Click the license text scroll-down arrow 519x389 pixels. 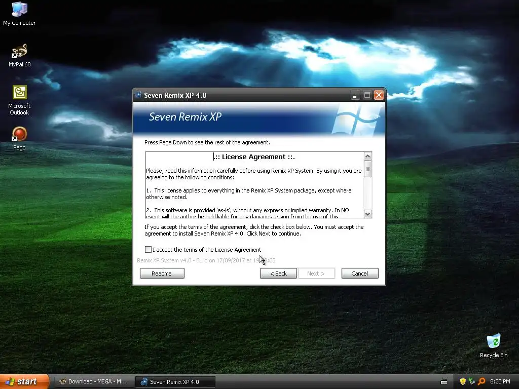[368, 214]
